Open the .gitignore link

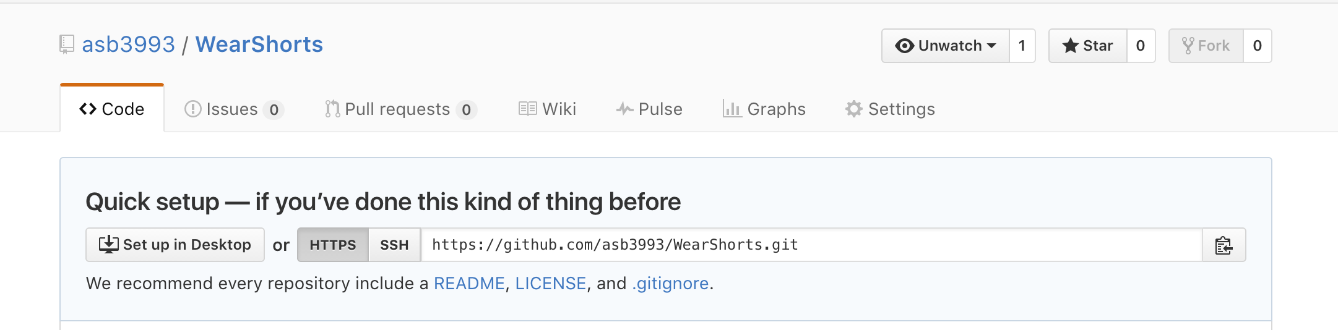(x=670, y=284)
